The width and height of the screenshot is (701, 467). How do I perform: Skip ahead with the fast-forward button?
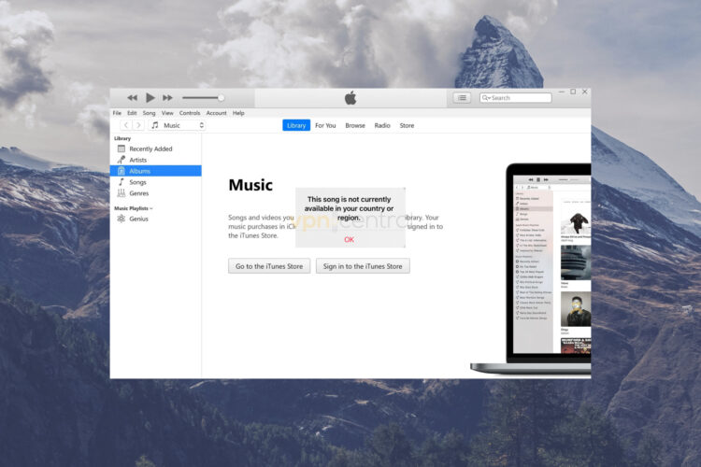tap(167, 97)
